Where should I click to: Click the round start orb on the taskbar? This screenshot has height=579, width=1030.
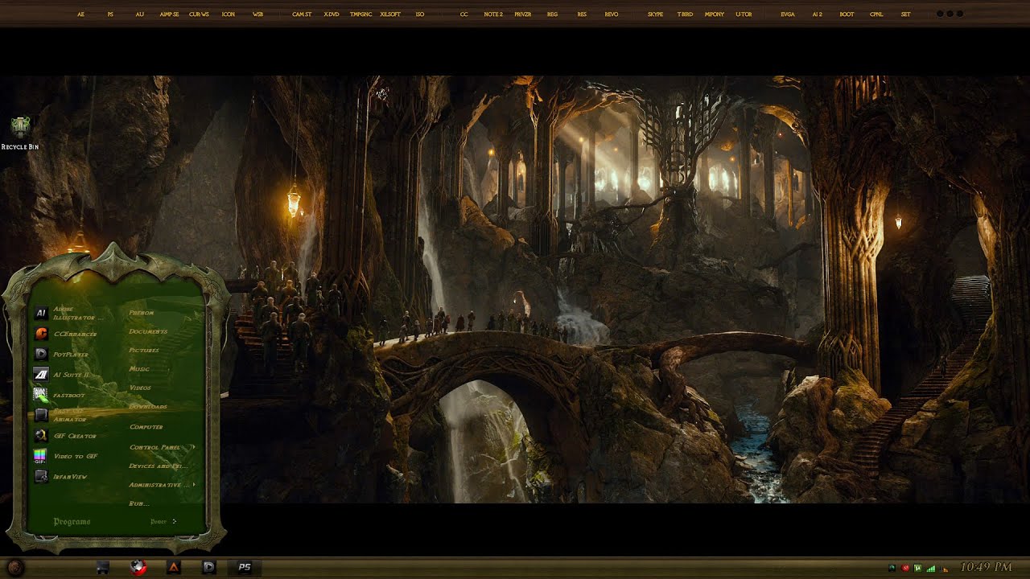coord(15,568)
